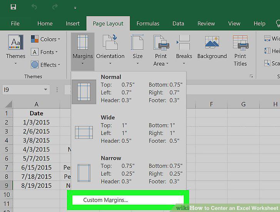Open the Orientation dropdown arrow
The height and width of the screenshot is (212, 280).
pos(110,63)
